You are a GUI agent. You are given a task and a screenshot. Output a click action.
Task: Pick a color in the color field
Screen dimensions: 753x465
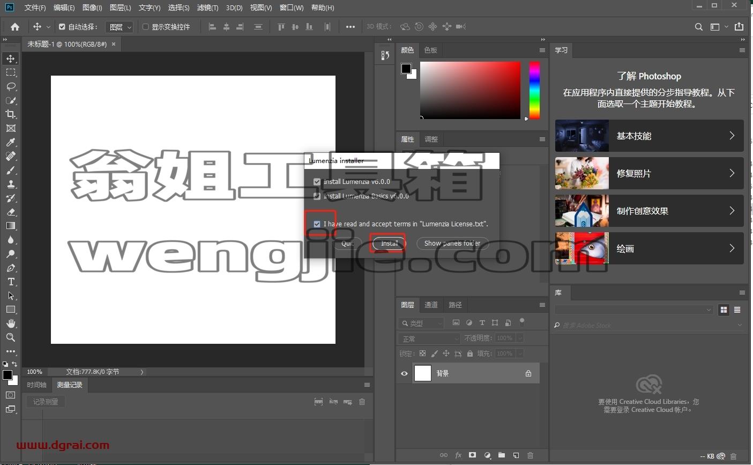click(470, 90)
